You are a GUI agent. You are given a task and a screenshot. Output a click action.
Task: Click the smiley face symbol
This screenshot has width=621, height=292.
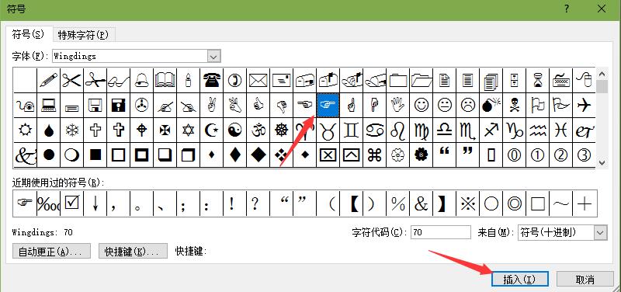coord(421,106)
